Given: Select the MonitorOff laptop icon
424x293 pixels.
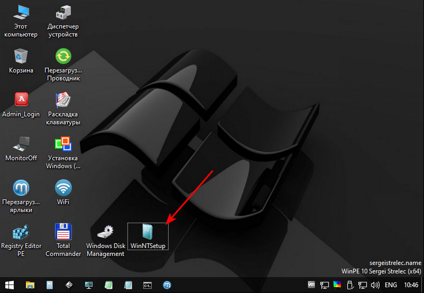Looking at the screenshot, I should pyautogui.click(x=21, y=149).
